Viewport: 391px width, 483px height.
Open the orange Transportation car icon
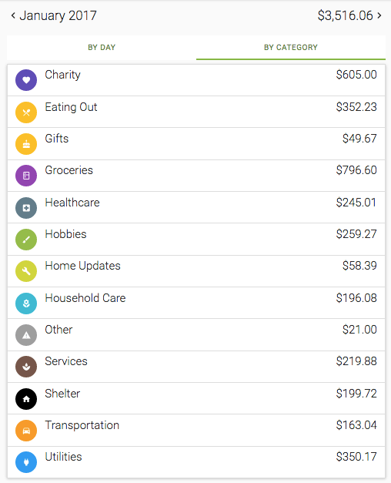click(26, 431)
